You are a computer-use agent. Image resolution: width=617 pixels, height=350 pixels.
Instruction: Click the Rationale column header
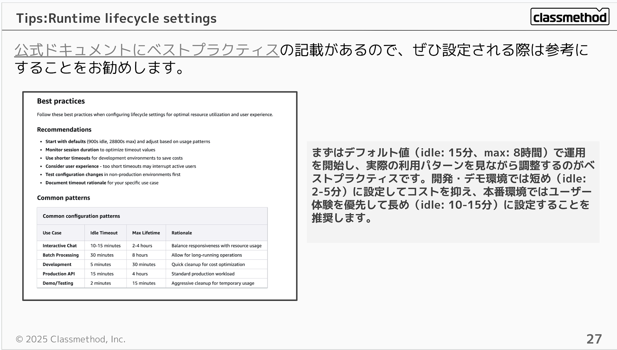pyautogui.click(x=182, y=233)
